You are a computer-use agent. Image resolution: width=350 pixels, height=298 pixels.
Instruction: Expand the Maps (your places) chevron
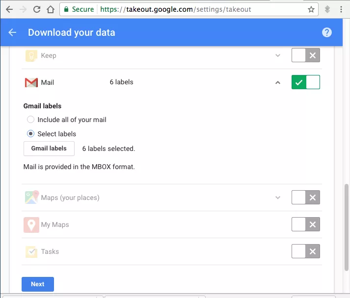pyautogui.click(x=278, y=198)
